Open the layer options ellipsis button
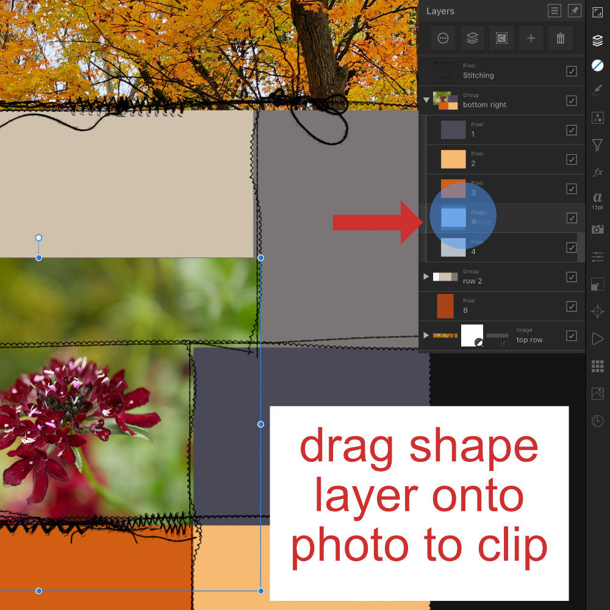This screenshot has width=610, height=610. coord(443,38)
